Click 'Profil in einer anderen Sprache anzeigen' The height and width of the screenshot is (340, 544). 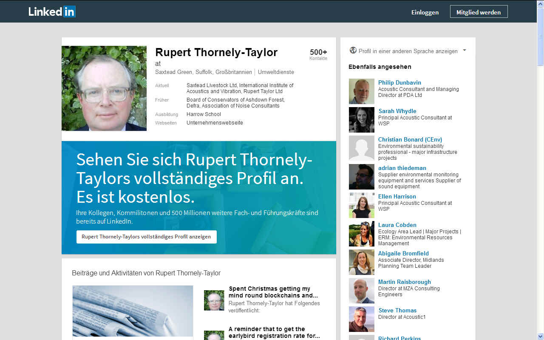[408, 51]
